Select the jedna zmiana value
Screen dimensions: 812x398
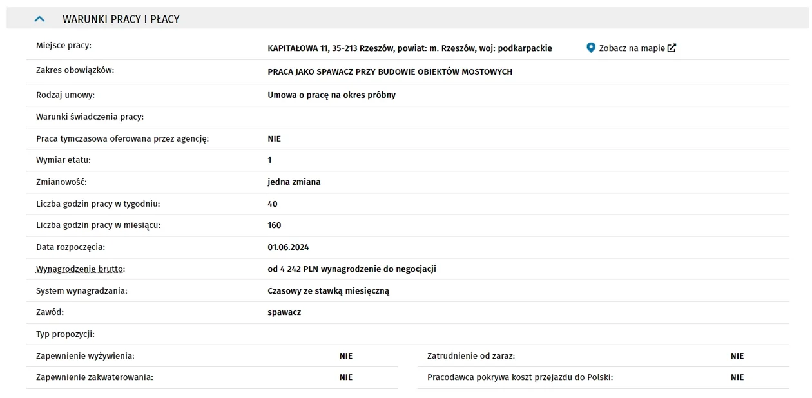click(x=294, y=182)
